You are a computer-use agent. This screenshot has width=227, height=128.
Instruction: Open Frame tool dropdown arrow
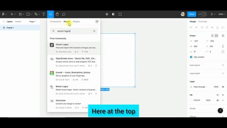(x=23, y=14)
